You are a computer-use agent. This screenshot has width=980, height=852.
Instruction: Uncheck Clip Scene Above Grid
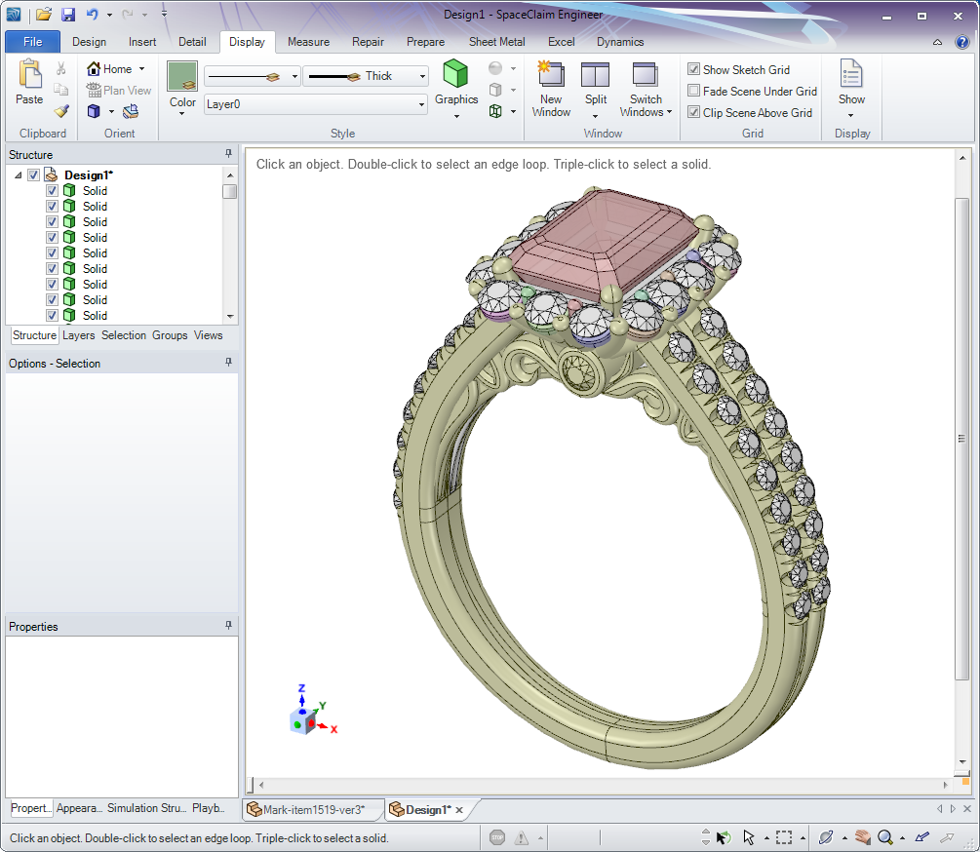click(693, 112)
